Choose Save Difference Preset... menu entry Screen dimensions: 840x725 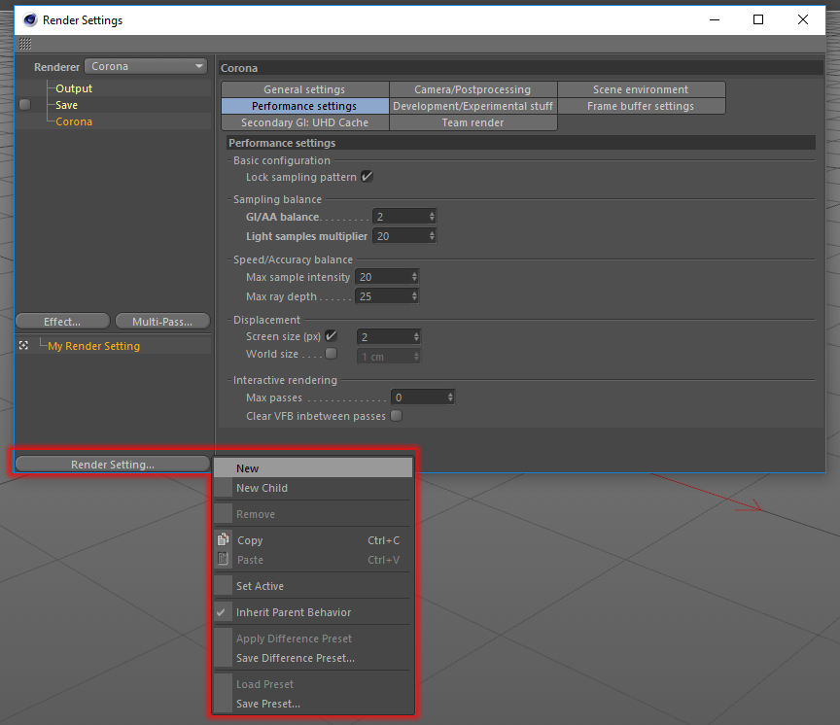(313, 658)
